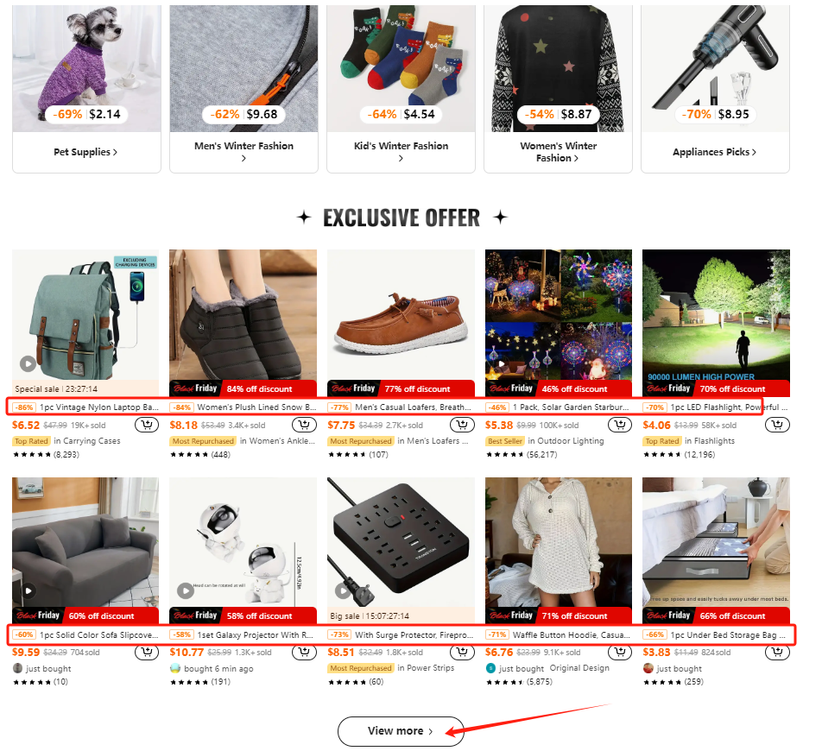Viewport: 822px width, 751px height.
Task: Add the Women's Plush Lined Snow Boots to cart
Action: click(304, 425)
